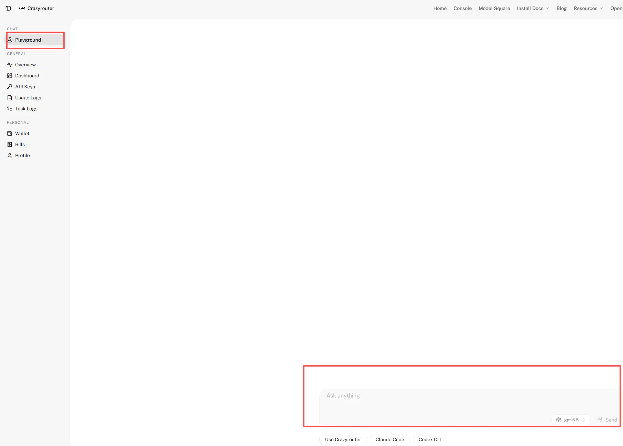
Task: Click the Dashboard grid icon
Action: point(10,76)
